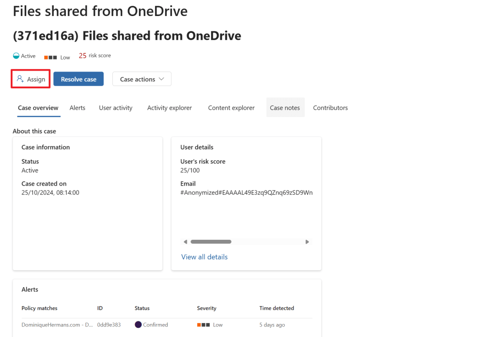The height and width of the screenshot is (337, 496).
Task: Click the Assign person icon
Action: 20,79
